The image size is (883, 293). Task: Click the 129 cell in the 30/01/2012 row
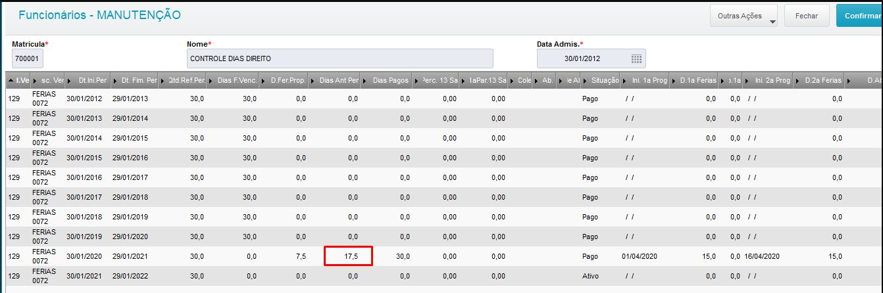point(14,99)
